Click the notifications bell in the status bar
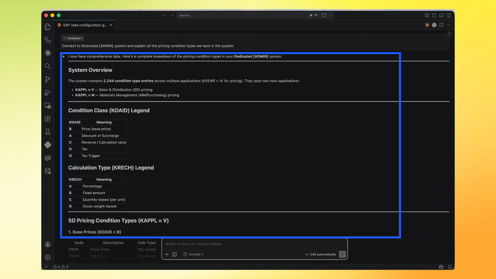Screen dimensions: 496x279 (x=450, y=267)
